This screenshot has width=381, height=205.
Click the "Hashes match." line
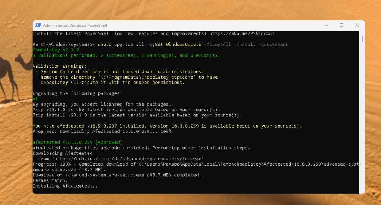pos(50,180)
